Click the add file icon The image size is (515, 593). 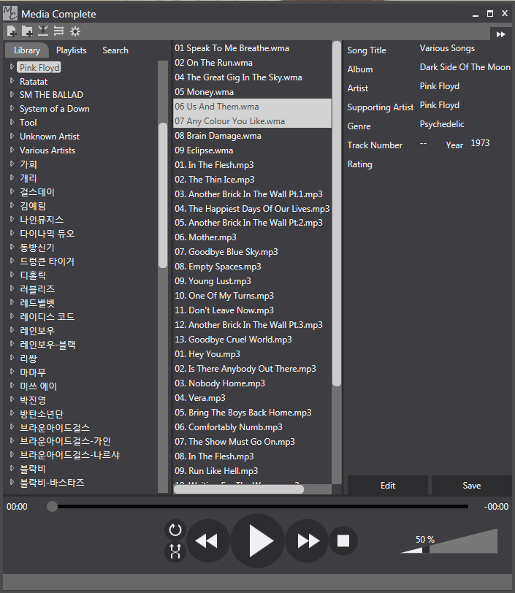tap(12, 31)
